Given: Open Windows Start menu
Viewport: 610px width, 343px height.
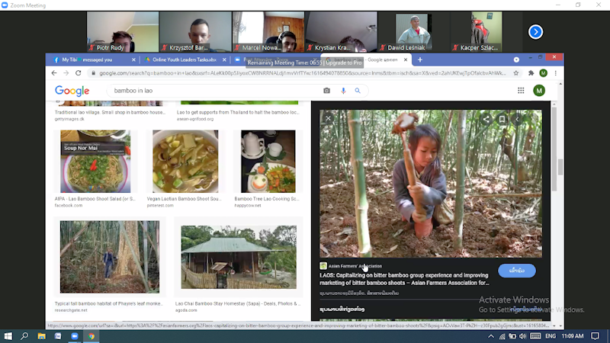Looking at the screenshot, I should tap(8, 336).
